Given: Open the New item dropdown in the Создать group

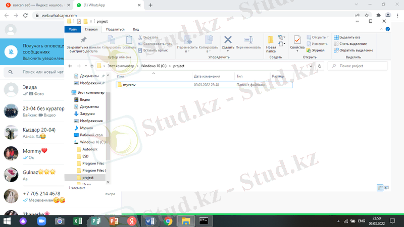Looking at the screenshot, I should pos(282,37).
